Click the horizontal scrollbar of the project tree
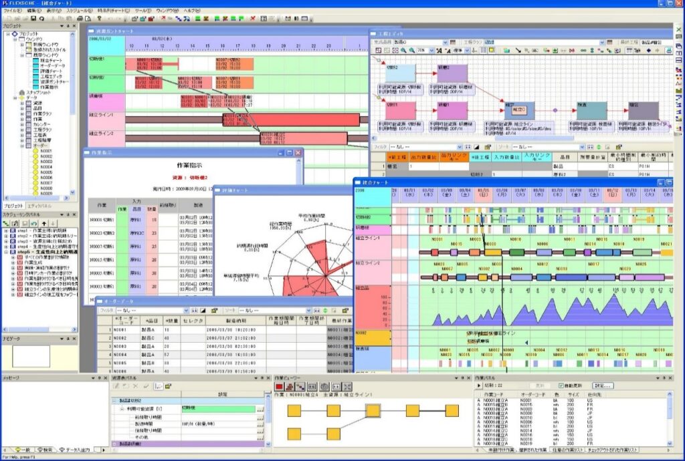The height and width of the screenshot is (461, 685). click(37, 198)
